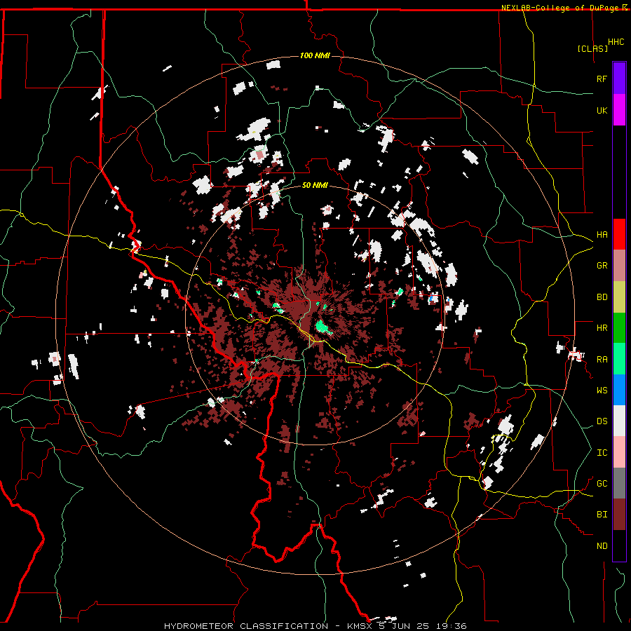
Task: Click the 19:36 timestamp text
Action: (x=451, y=626)
